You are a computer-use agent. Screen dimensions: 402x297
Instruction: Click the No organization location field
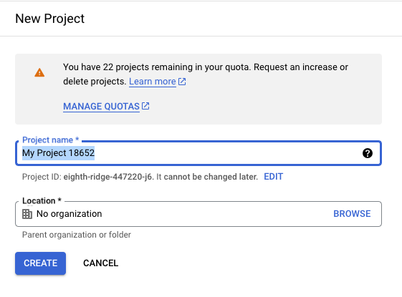[198, 214]
